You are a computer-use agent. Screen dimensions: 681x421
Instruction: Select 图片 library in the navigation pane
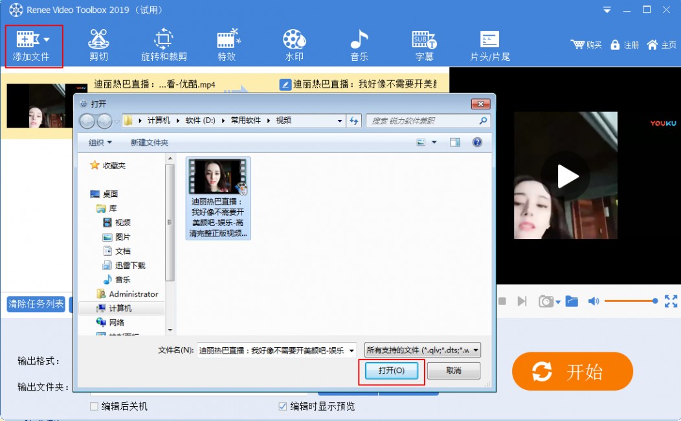117,237
